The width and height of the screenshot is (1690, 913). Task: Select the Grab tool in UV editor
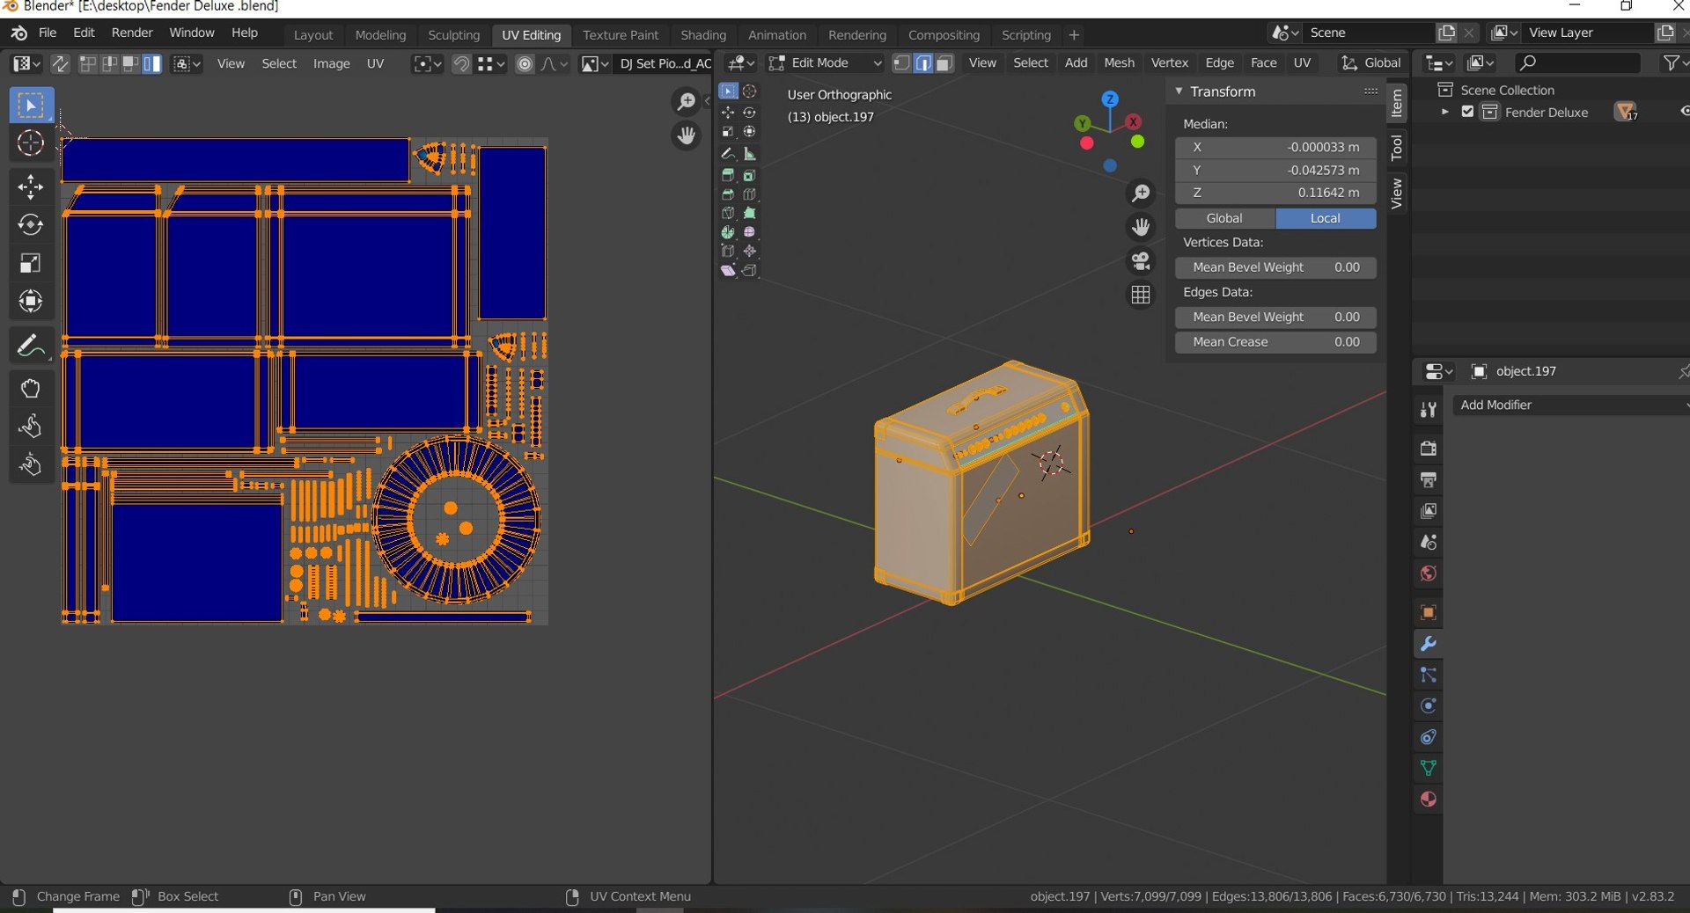coord(30,389)
